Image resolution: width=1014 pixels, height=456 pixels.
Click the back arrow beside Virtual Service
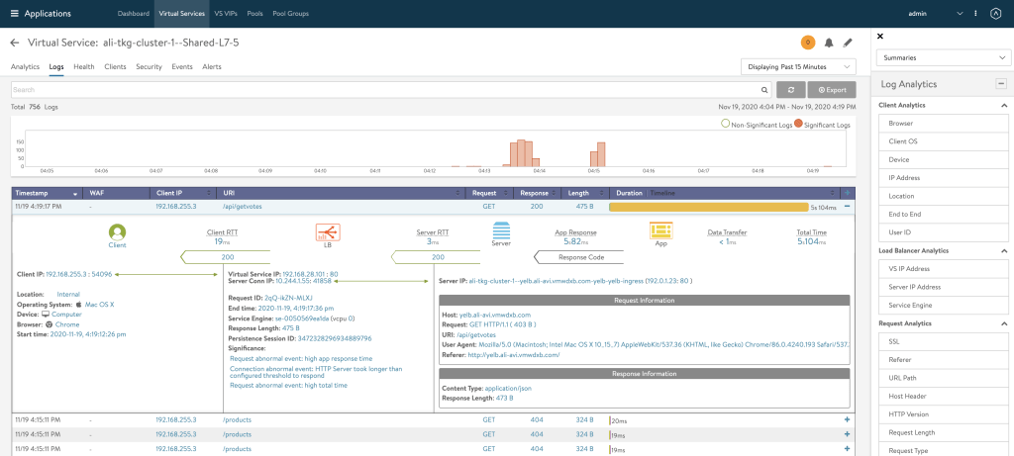15,43
